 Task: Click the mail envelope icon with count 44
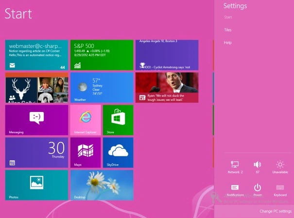click(12, 65)
